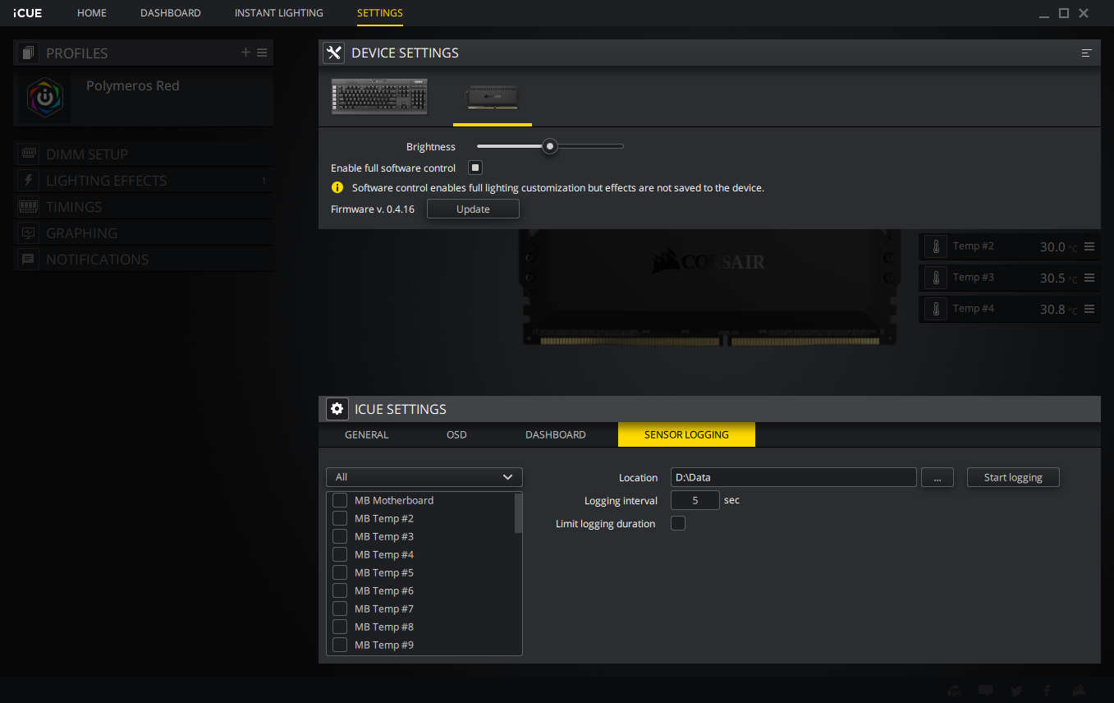Viewport: 1114px width, 703px height.
Task: Check the MB Temp #4 sensor
Action: (339, 554)
